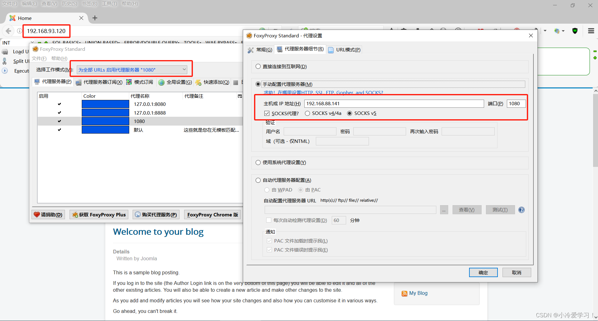This screenshot has height=321, width=598.
Task: Open the dropdown arrow beside globe extension icon
Action: coord(563,31)
